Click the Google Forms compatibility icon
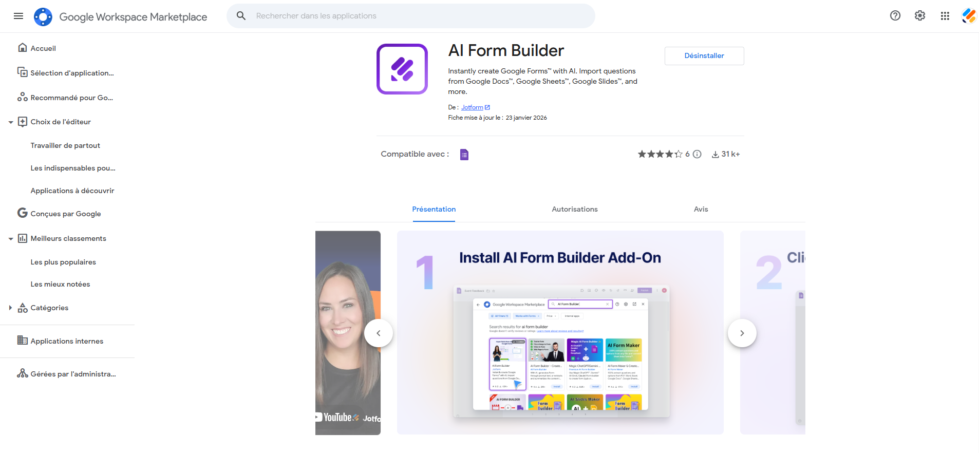Screen dimensions: 979x453 [x=464, y=155]
